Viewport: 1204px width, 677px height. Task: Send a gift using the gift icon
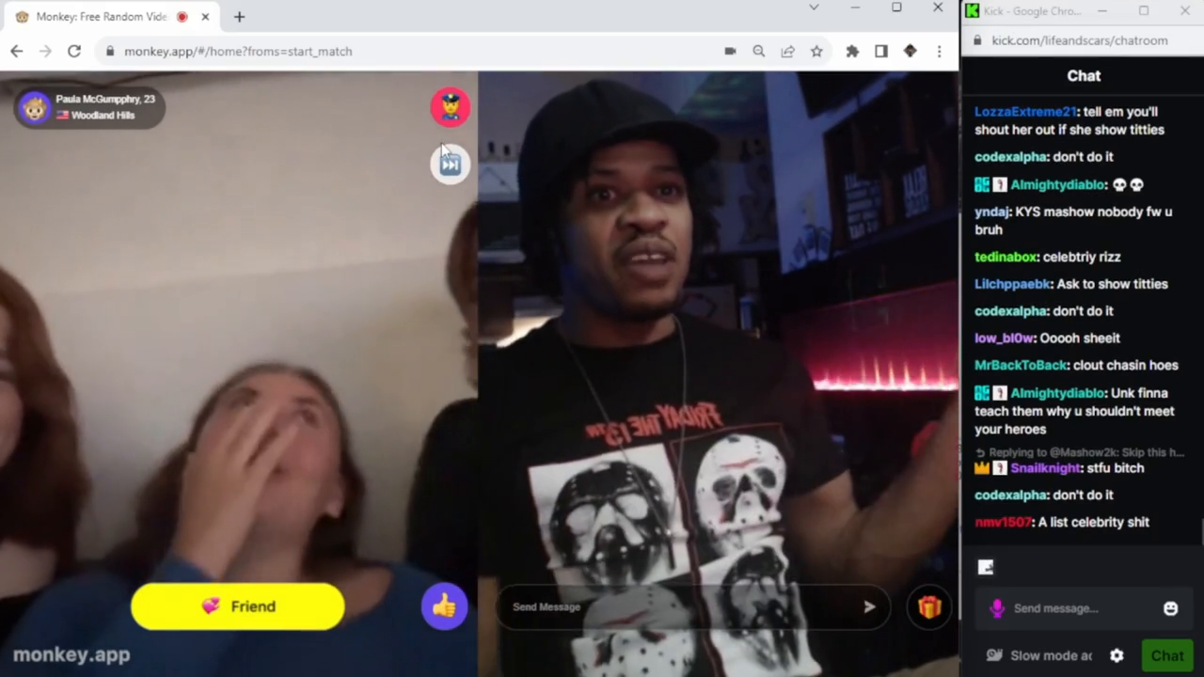[929, 607]
